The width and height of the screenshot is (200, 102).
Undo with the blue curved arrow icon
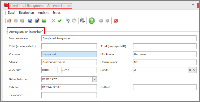click(68, 21)
